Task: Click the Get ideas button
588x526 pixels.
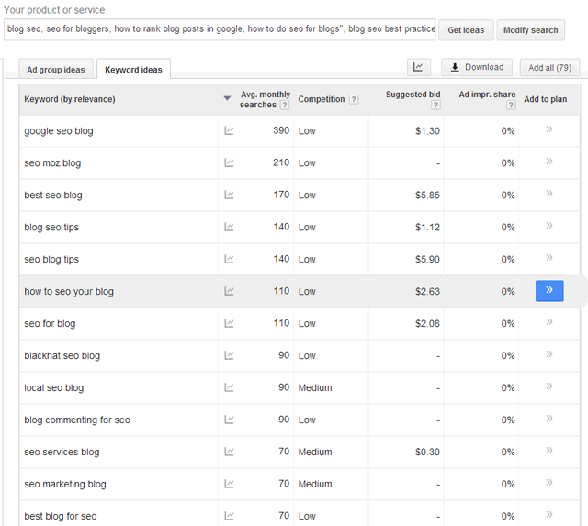Action: 466,30
